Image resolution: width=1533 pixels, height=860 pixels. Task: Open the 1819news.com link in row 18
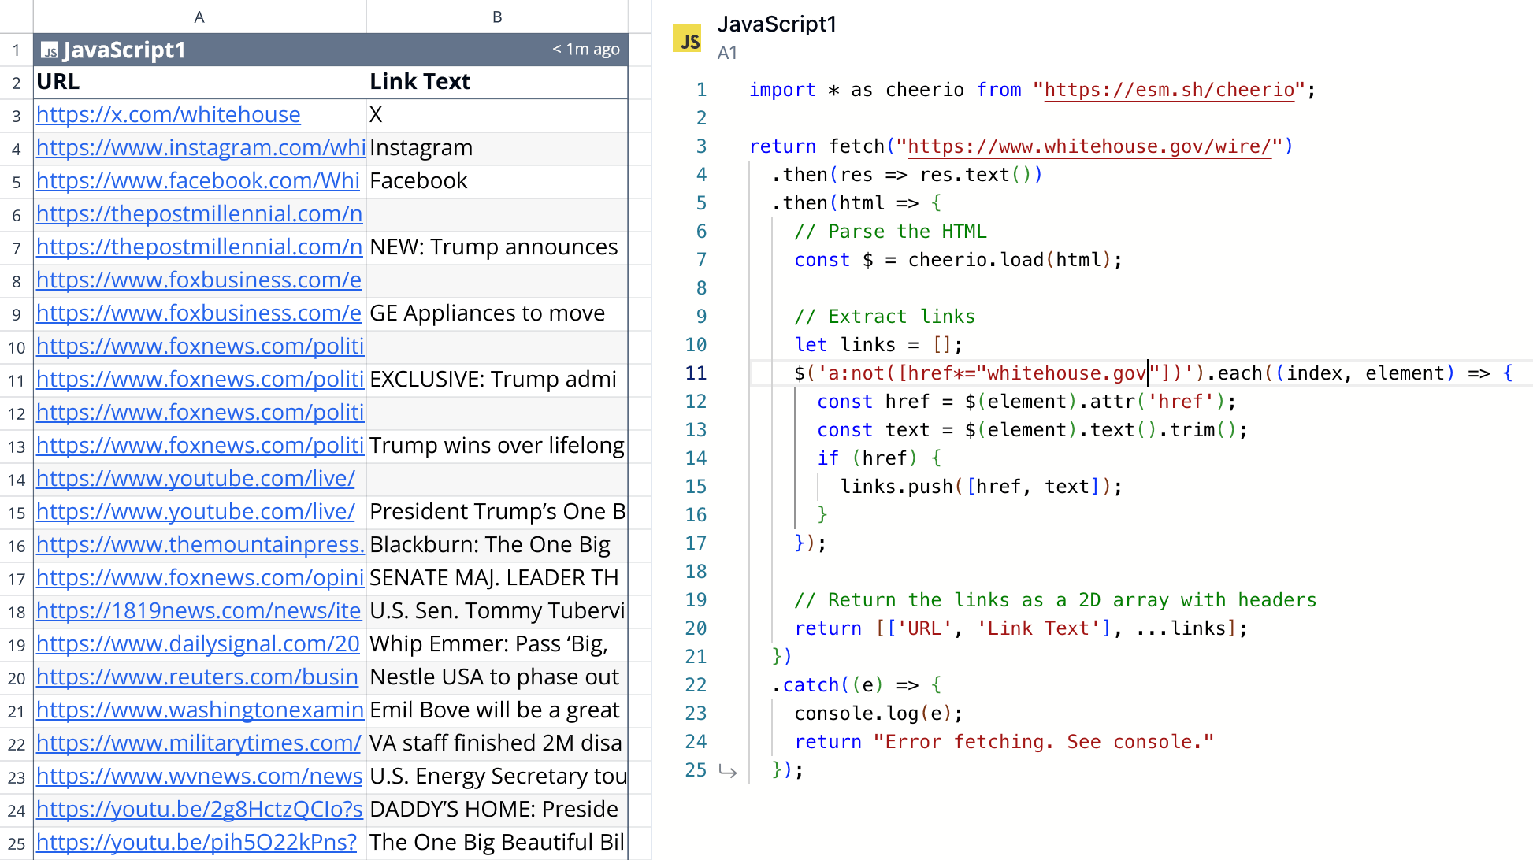(x=199, y=611)
